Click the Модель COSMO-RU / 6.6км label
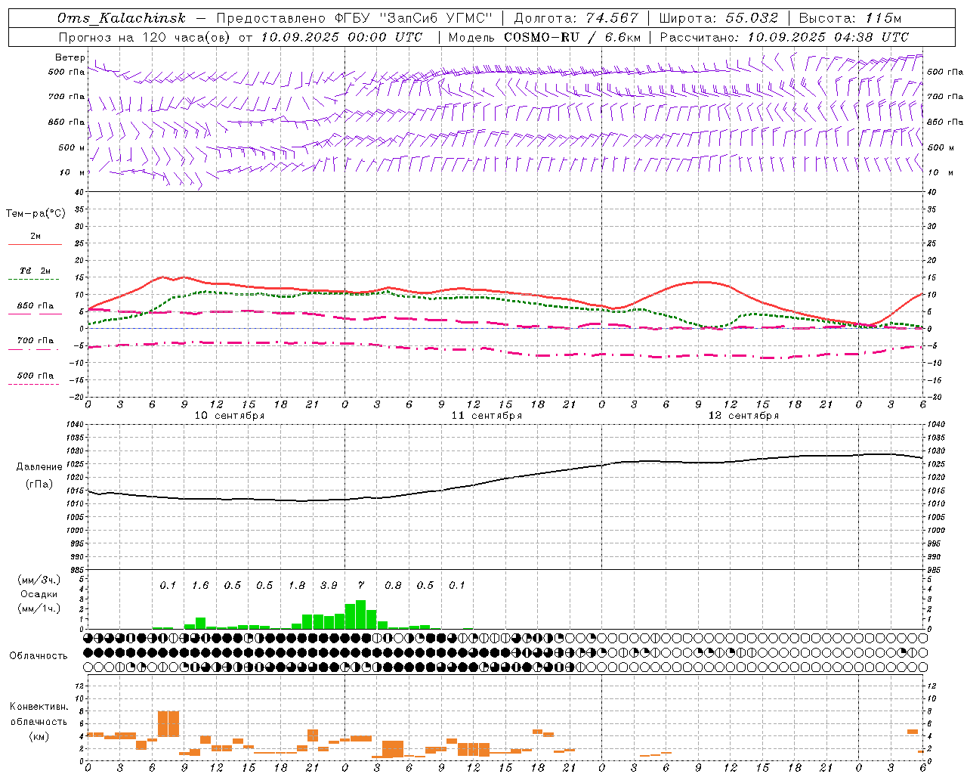967x774 pixels. pos(545,37)
